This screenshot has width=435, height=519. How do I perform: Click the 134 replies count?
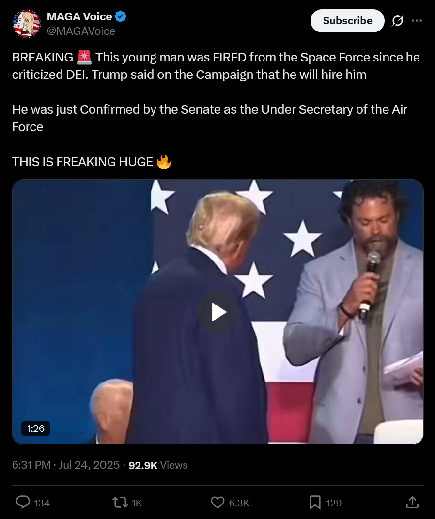42,503
